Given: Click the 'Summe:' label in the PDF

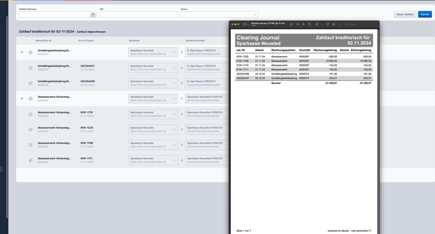Looking at the screenshot, I should pos(276,83).
